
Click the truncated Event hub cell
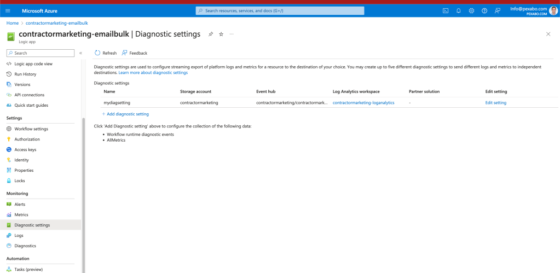tap(292, 102)
